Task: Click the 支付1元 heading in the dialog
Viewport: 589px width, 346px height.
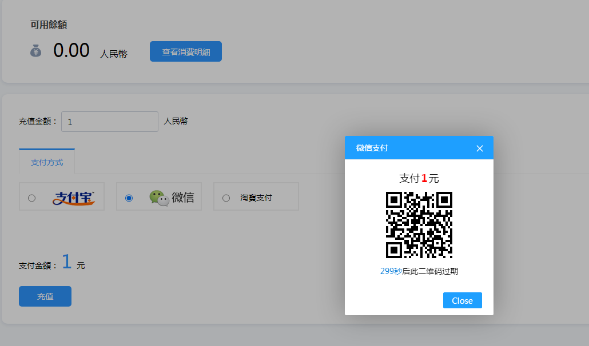Action: pos(419,178)
